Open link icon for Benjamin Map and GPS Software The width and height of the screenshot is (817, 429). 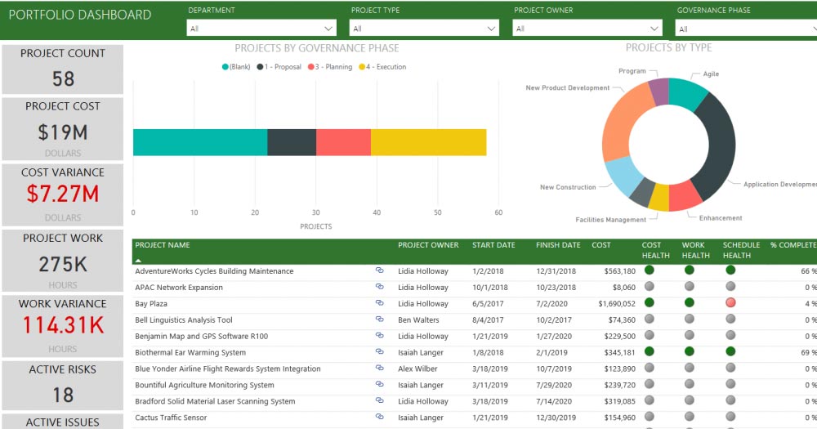click(x=379, y=336)
